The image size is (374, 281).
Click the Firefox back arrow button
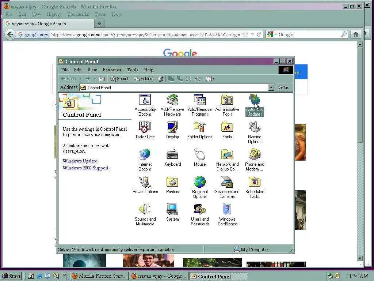click(10, 35)
